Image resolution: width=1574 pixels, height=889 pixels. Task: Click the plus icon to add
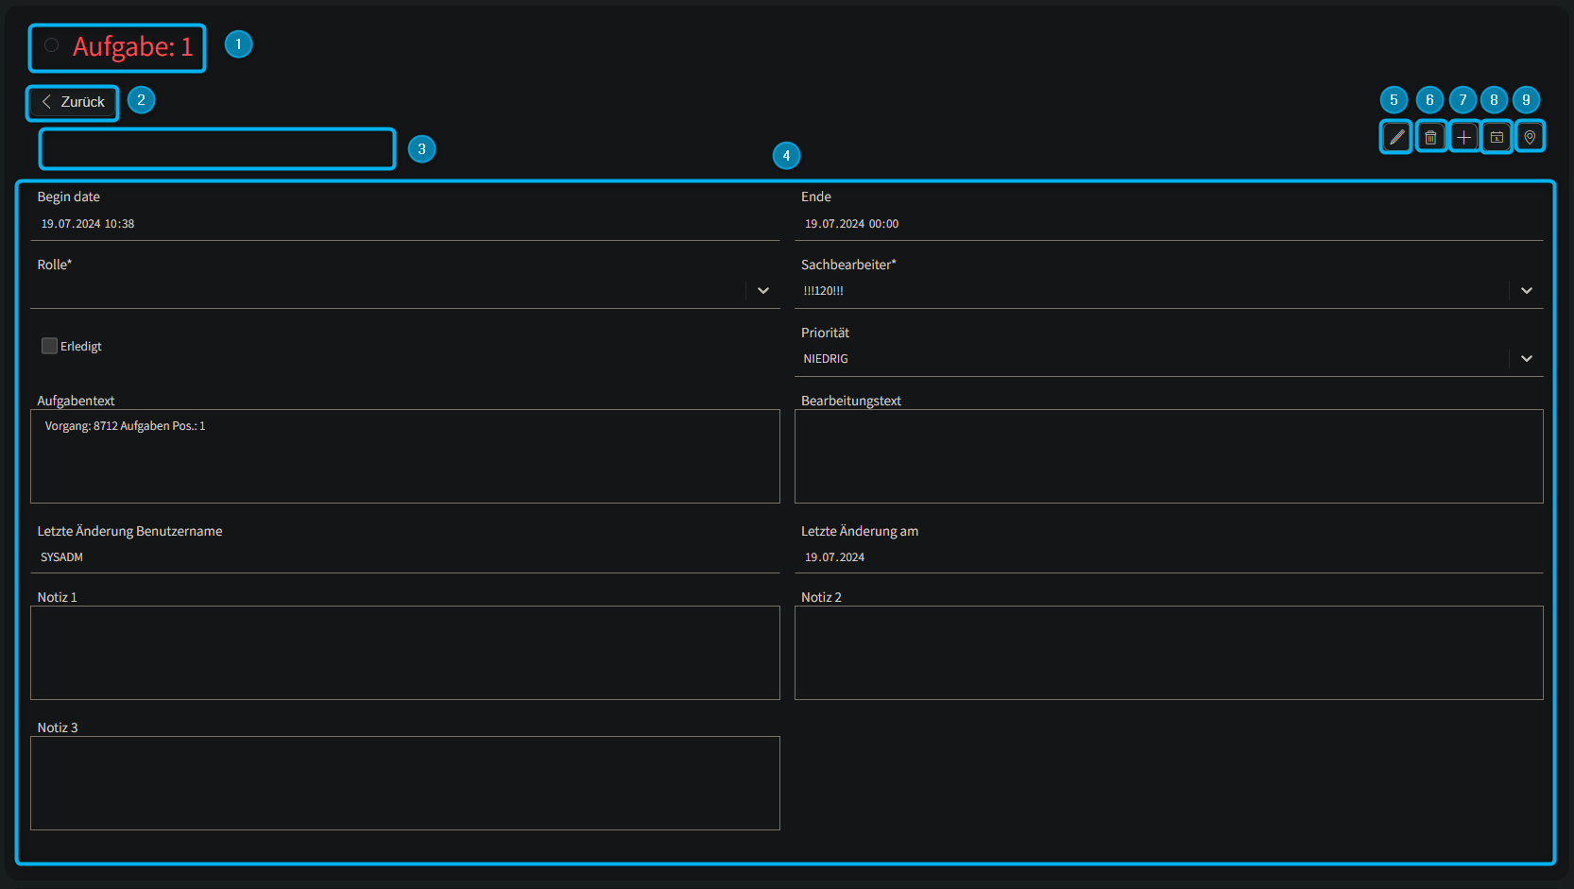click(x=1463, y=137)
